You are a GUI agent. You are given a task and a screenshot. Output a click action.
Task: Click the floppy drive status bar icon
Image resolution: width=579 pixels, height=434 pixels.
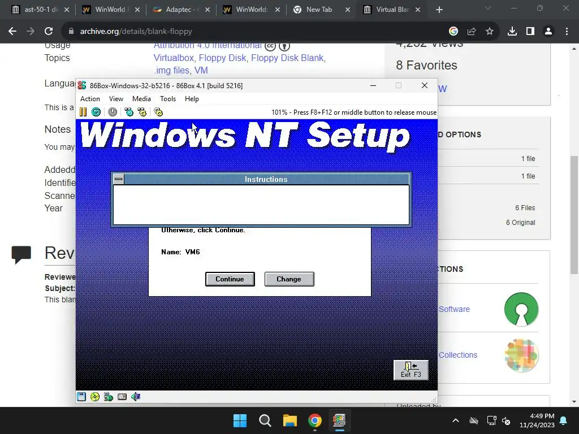(81, 397)
